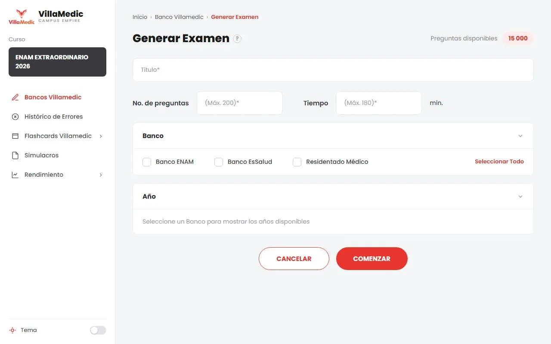Screen dimensions: 551x344
Task: Click the Curso label in sidebar
Action: (17, 39)
